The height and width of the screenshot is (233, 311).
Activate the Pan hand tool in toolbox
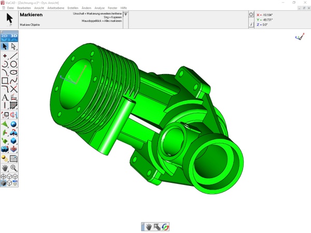5,168
